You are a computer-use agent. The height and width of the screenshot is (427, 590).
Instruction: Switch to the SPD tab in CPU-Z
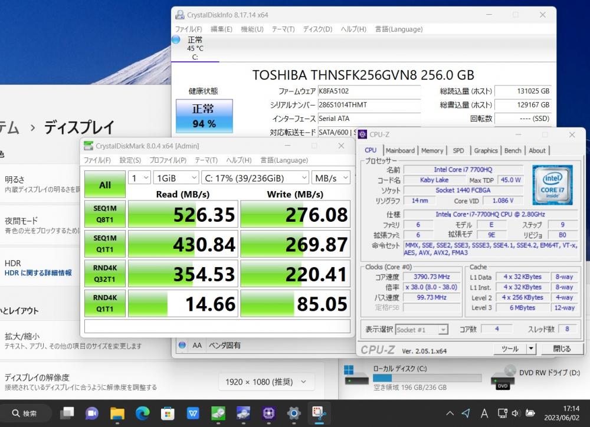click(x=458, y=150)
